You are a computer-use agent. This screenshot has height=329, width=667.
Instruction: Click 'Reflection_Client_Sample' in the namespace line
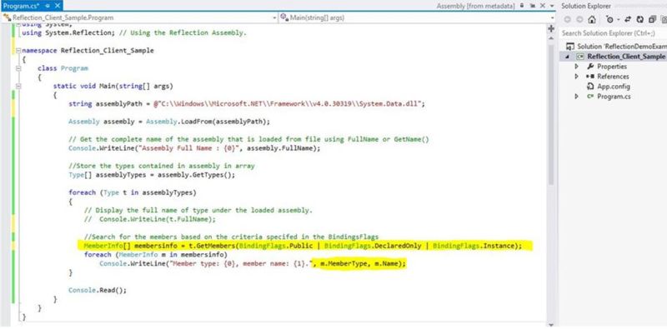coord(107,51)
